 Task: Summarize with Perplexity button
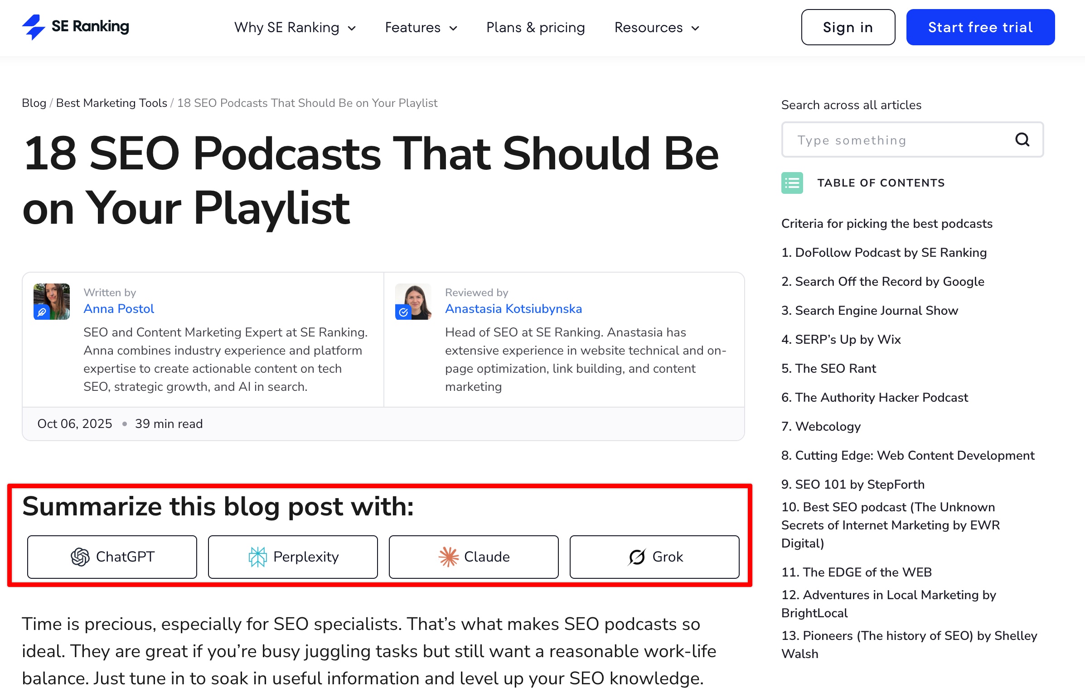[293, 557]
